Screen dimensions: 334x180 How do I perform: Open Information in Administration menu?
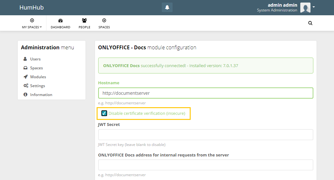coord(41,95)
